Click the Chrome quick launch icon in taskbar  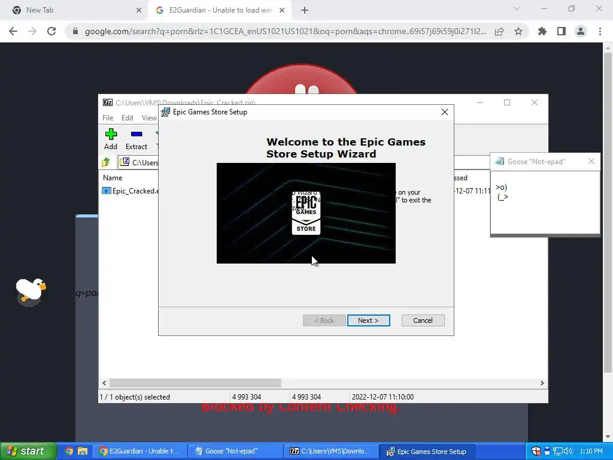point(69,451)
